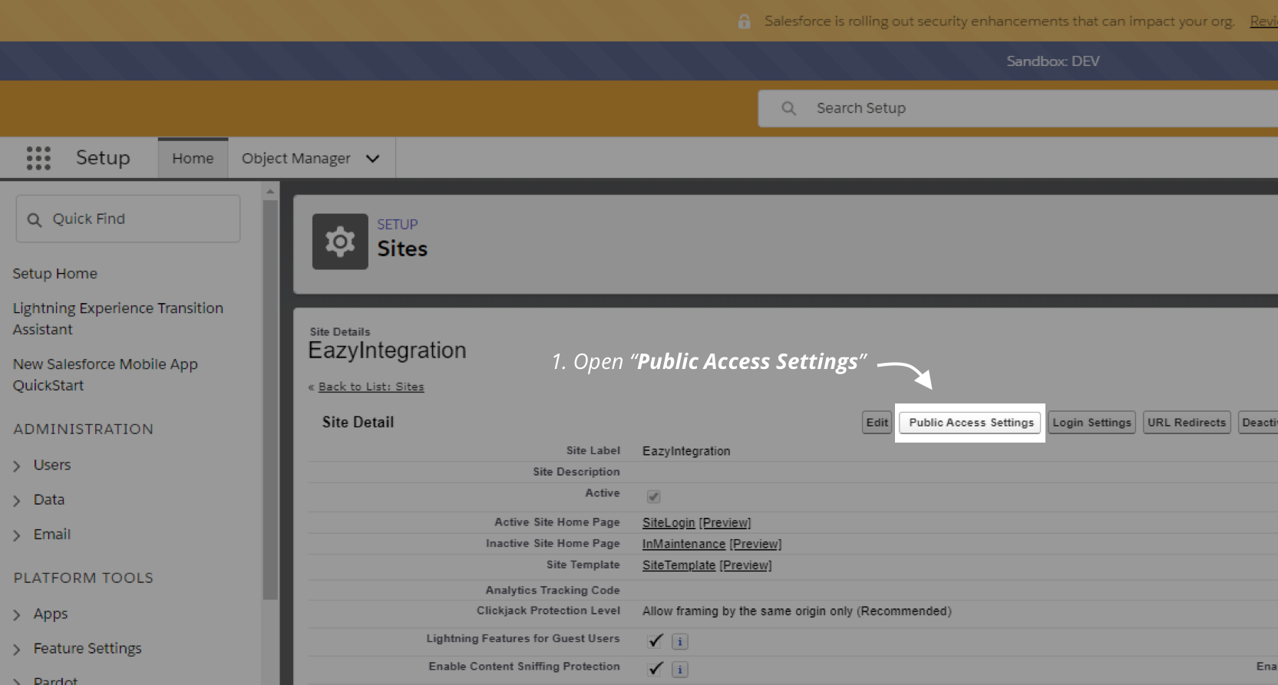This screenshot has width=1278, height=685.
Task: Click the Sandbox: DEV banner text
Action: (1052, 61)
